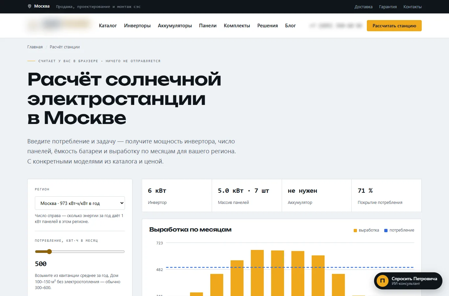Viewport: 449px width, 296px height.
Task: Click the location pin icon beside Москва
Action: 30,6
